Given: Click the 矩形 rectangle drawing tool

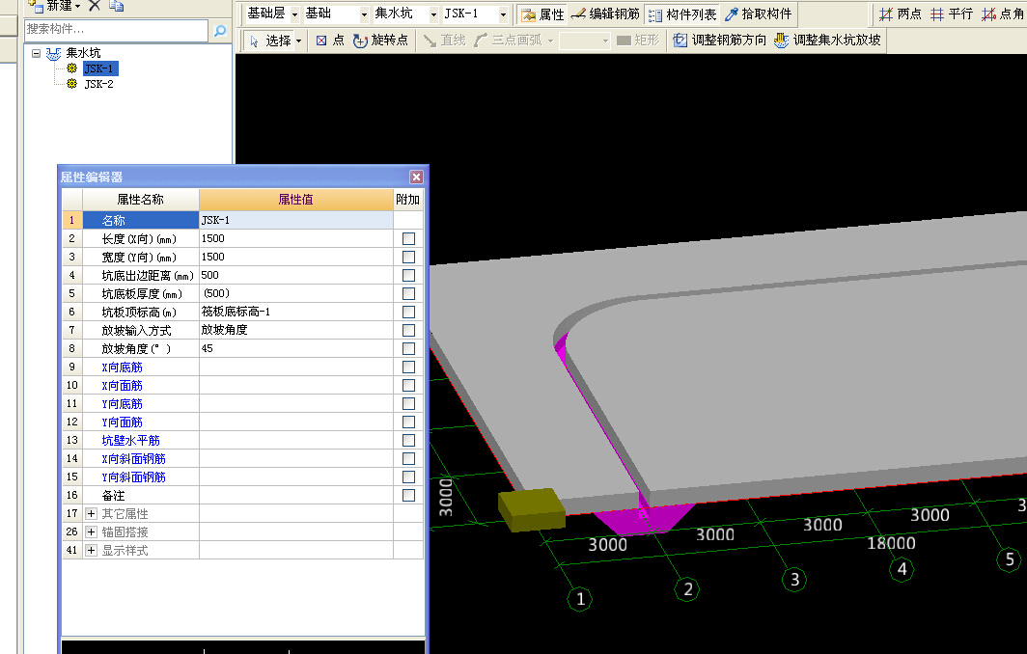Looking at the screenshot, I should 638,41.
